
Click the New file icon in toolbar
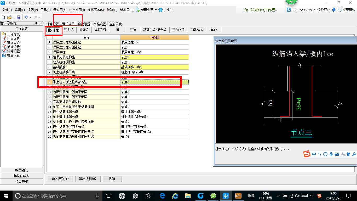3,17
